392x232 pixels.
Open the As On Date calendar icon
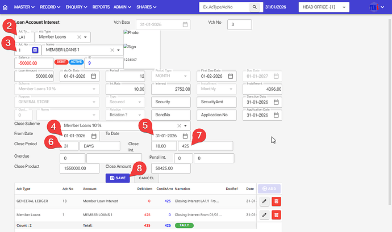[93, 76]
